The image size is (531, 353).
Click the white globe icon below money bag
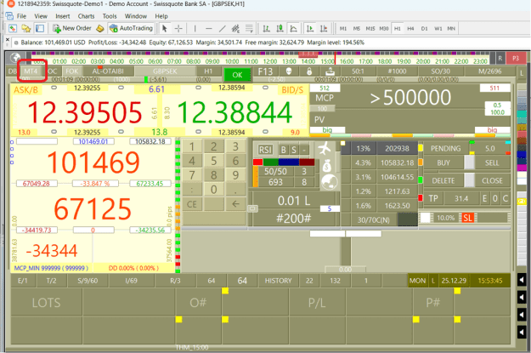pyautogui.click(x=329, y=182)
